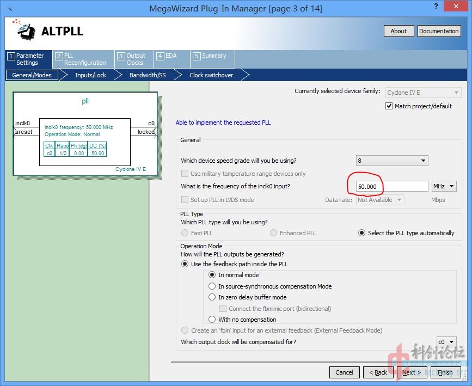472x386 pixels.
Task: Open the EDA tab
Action: click(x=172, y=59)
